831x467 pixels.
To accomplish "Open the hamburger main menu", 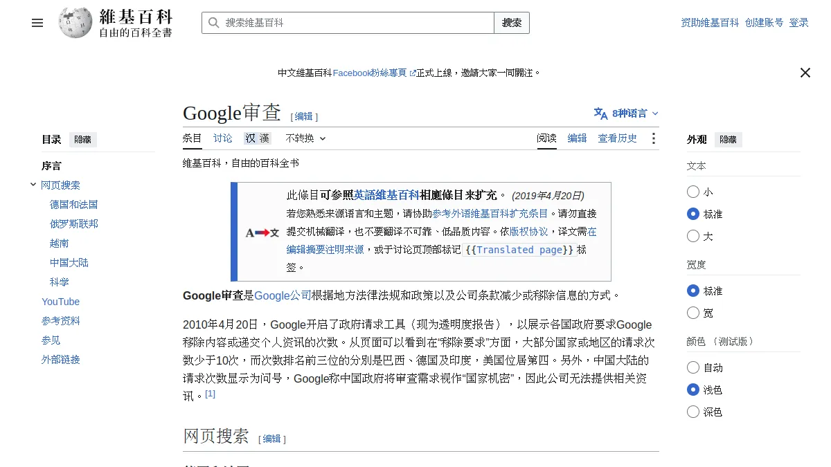I will point(37,23).
